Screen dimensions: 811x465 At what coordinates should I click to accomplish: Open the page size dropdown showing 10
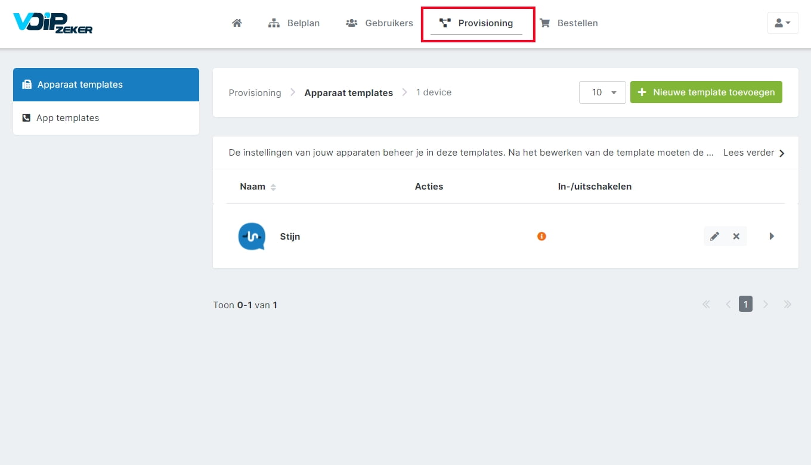pos(602,92)
